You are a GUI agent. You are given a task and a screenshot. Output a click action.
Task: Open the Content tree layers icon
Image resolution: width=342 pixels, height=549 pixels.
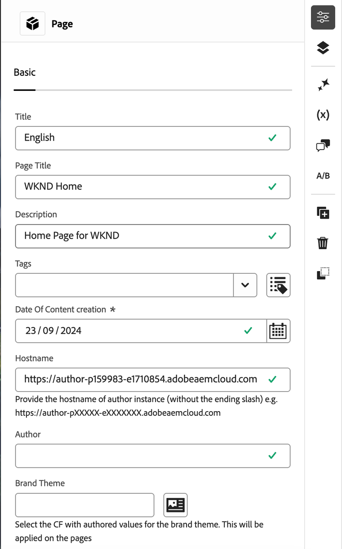[323, 47]
